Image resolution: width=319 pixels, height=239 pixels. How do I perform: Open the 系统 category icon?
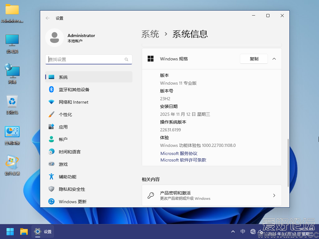point(51,77)
